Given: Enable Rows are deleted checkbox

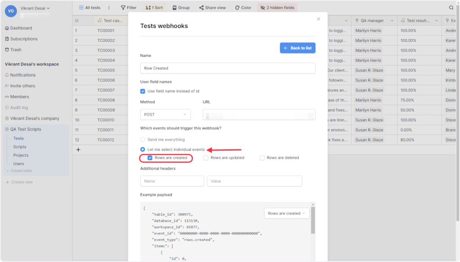Looking at the screenshot, I should tap(262, 158).
